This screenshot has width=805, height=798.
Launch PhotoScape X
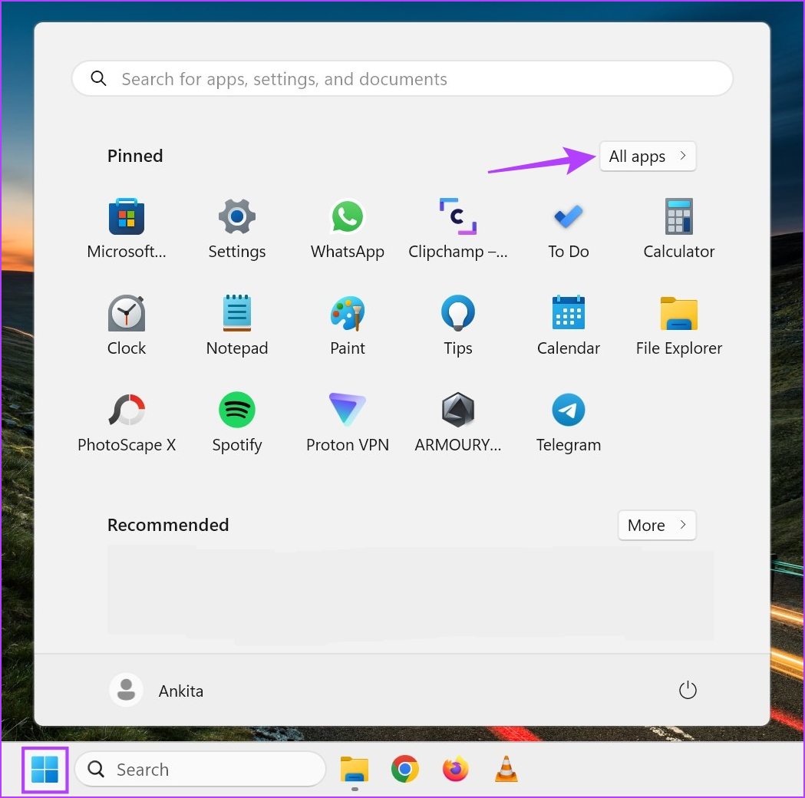click(127, 422)
